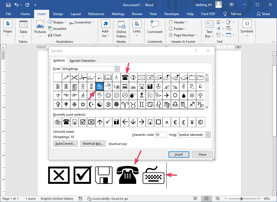Open the Wingdings font dropdown
The image size is (277, 202).
click(x=117, y=68)
